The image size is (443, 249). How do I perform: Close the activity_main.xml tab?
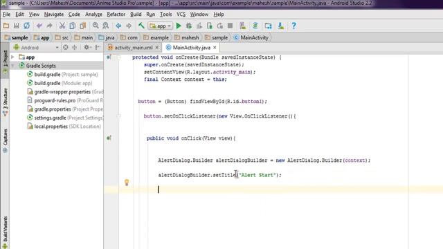click(x=157, y=48)
